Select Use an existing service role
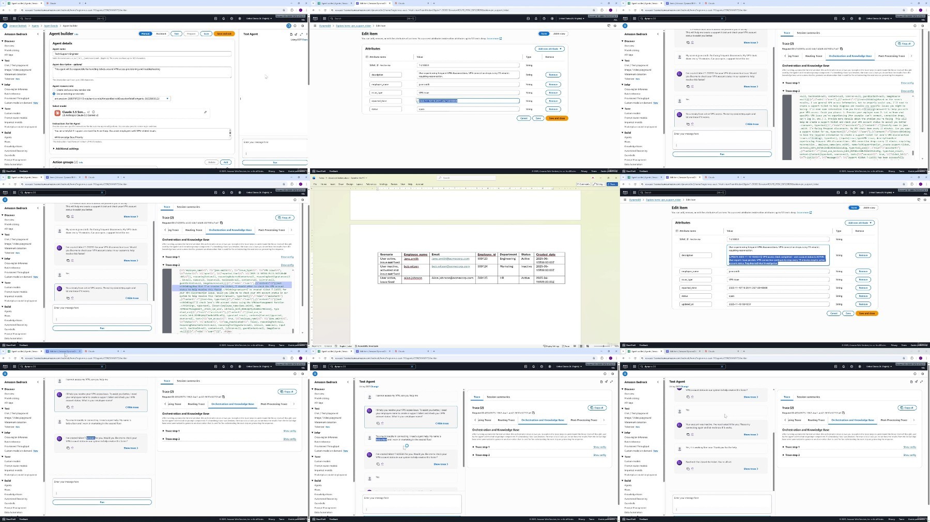 click(x=54, y=93)
